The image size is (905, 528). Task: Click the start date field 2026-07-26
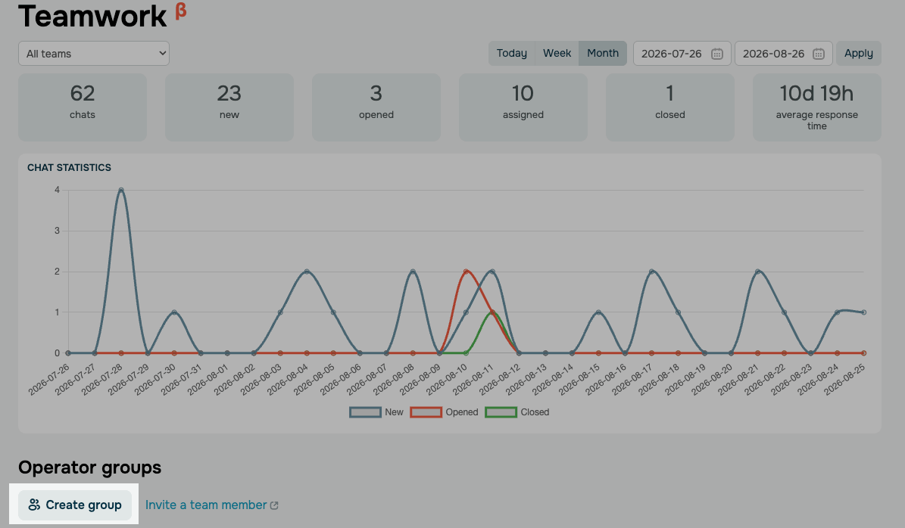click(x=682, y=54)
